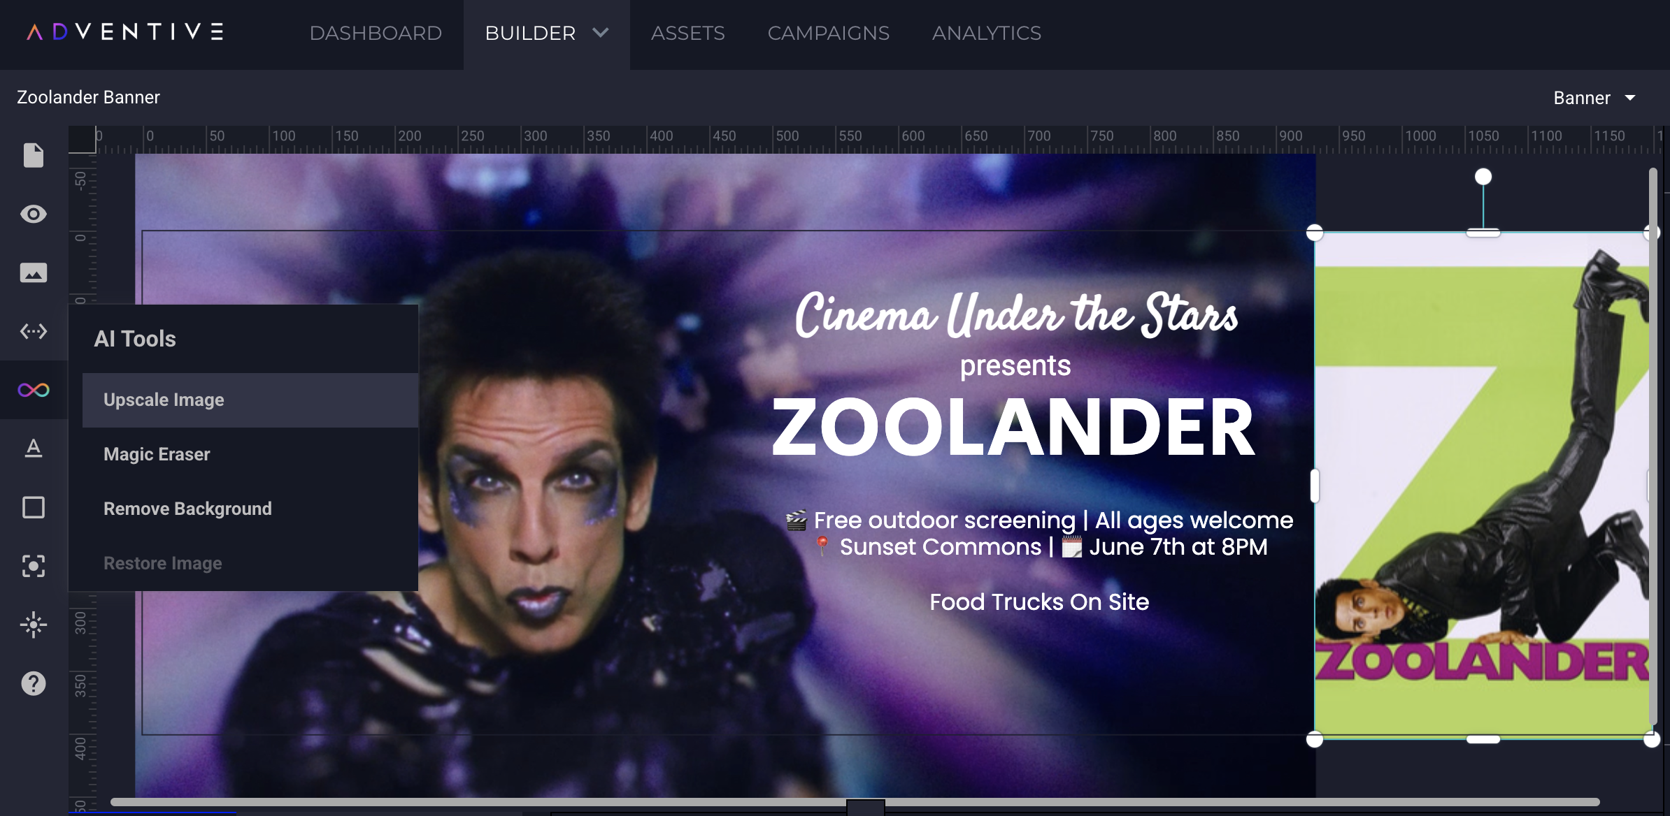Click the Adventive logo
1670x816 pixels.
pos(125,32)
